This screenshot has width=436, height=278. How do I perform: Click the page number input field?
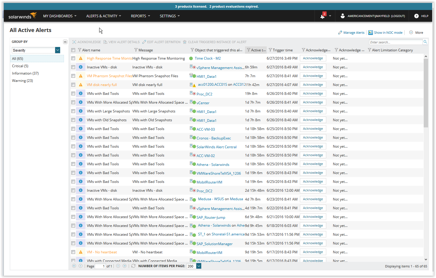(100, 266)
